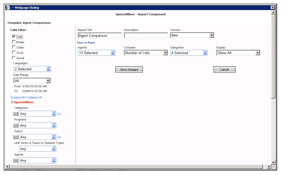Image resolution: width=282 pixels, height=175 pixels.
Task: Click the [+] icon beside Topics filter
Action: (59, 137)
